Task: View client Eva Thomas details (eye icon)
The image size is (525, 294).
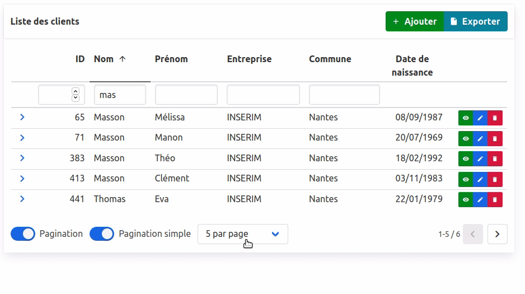Action: 466,199
